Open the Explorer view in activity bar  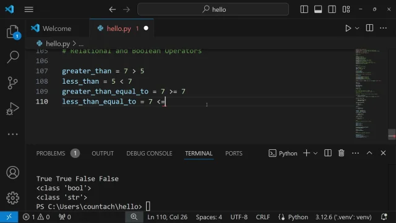tap(12, 32)
